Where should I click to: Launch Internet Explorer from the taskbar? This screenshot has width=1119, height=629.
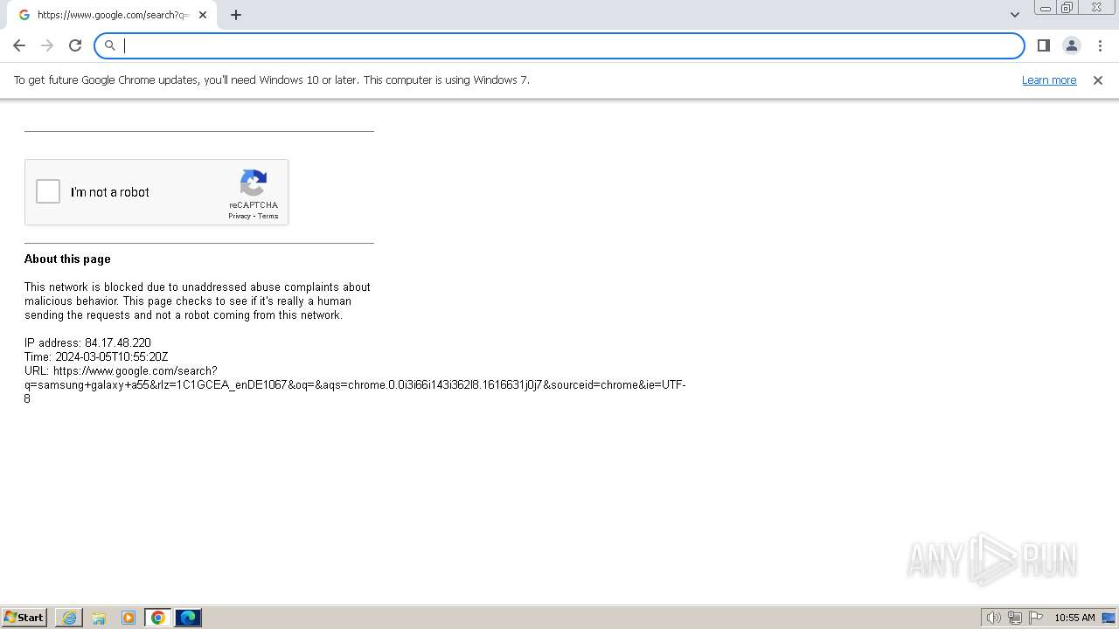pos(69,618)
